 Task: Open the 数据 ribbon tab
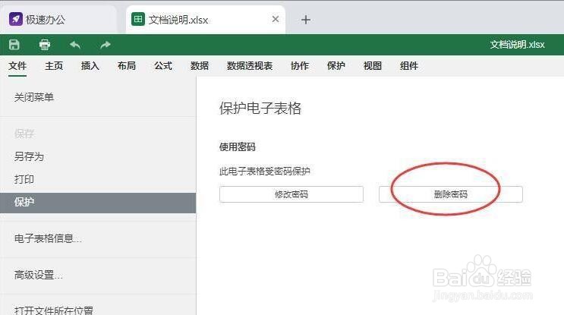[x=200, y=66]
